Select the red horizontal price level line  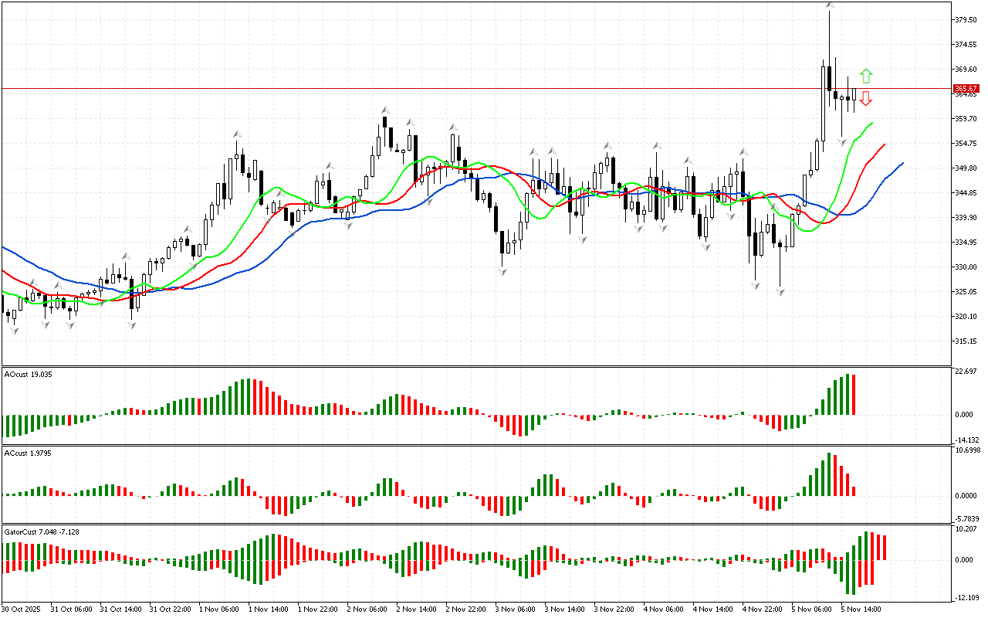[463, 88]
